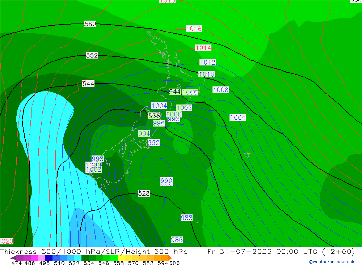Screen dimensions: 362x265
Task: Click the 994 isobar label
Action: (x=144, y=133)
